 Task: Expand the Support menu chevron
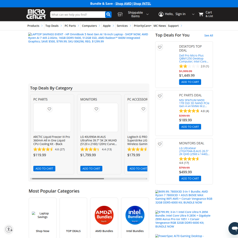[x=181, y=26]
